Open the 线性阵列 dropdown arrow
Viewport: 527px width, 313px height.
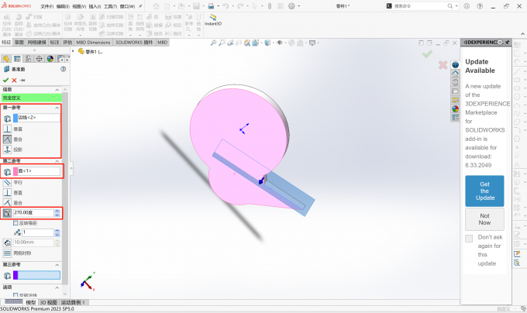click(x=139, y=35)
